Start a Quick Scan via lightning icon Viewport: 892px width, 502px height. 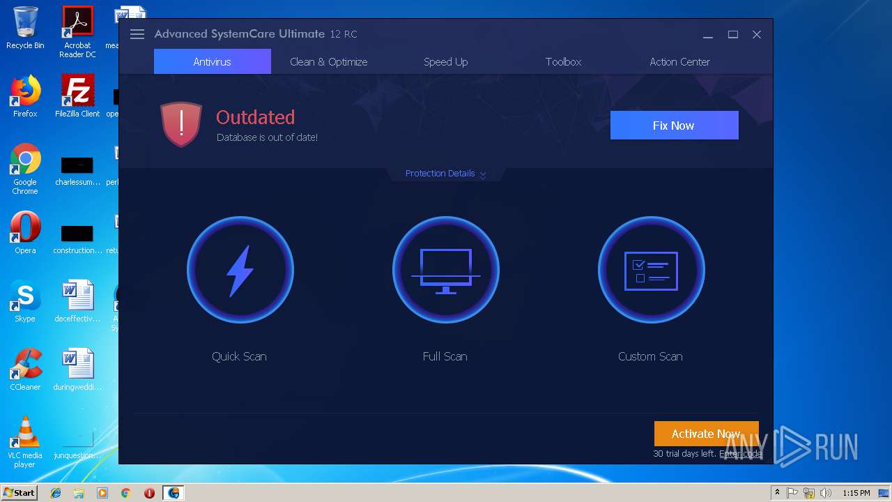(240, 270)
